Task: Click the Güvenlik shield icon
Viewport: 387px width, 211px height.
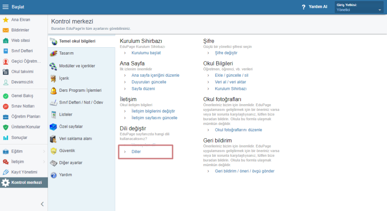Action: (x=53, y=151)
